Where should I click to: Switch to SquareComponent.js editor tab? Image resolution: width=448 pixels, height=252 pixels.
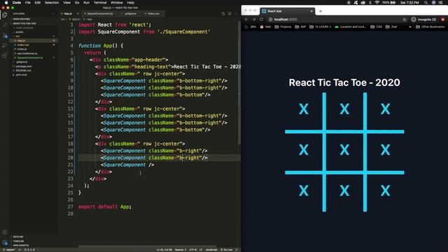100,13
